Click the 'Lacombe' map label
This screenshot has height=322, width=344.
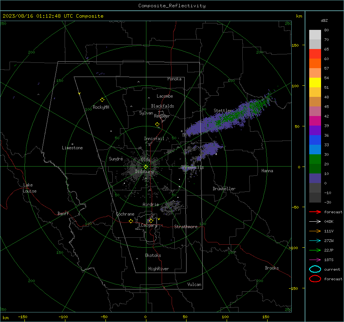click(x=165, y=96)
